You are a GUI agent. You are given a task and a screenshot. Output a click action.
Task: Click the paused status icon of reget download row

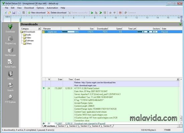click(43, 32)
